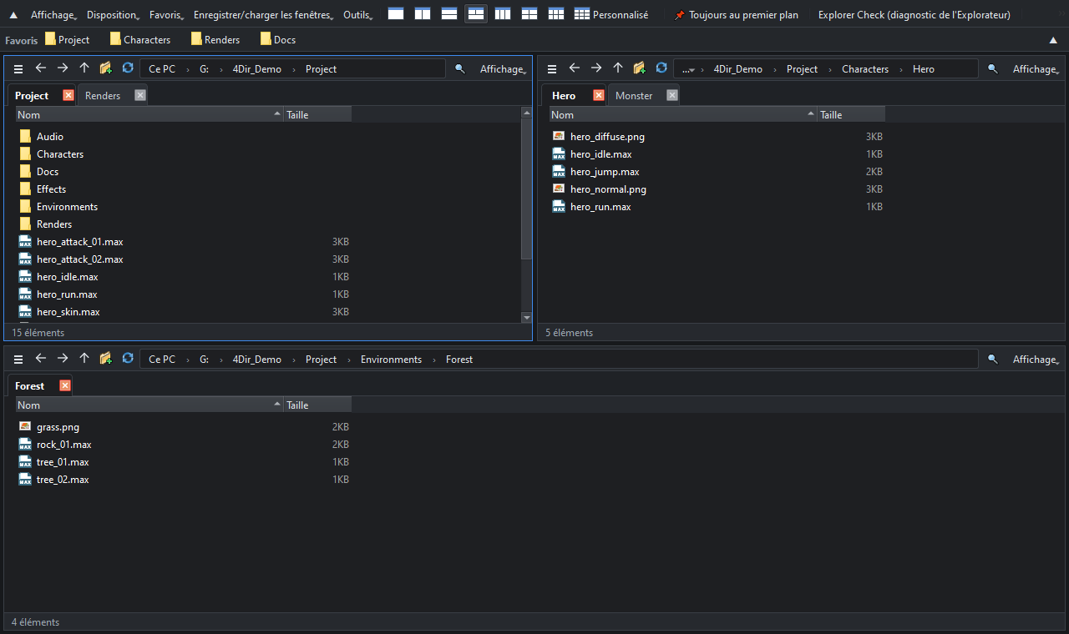Open the Docs favorite shortcut

click(x=278, y=39)
